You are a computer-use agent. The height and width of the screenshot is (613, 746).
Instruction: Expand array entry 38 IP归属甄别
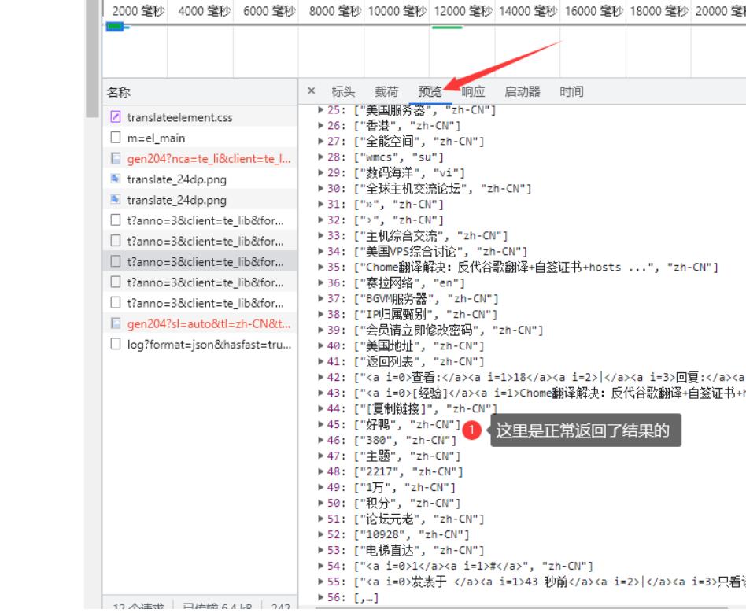[320, 314]
